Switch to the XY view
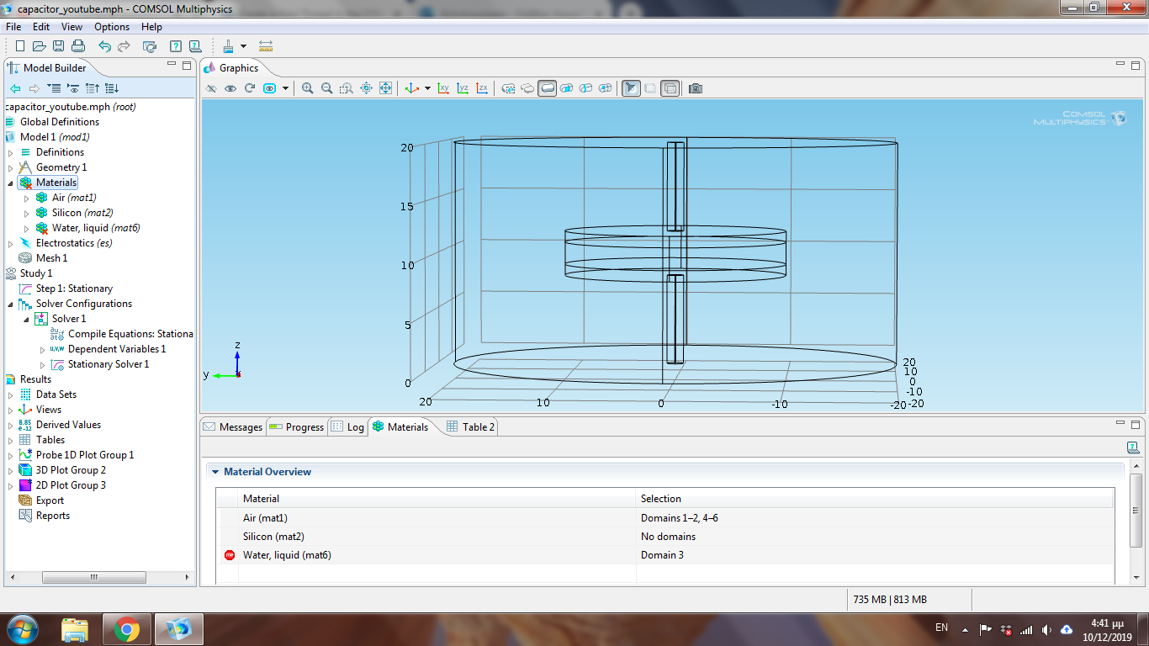Screen dimensions: 1149x646 443,88
